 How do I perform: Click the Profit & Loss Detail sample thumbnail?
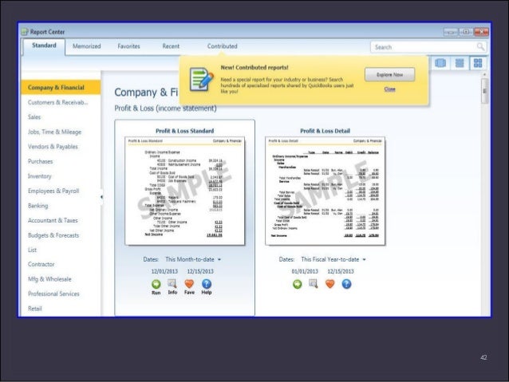tap(325, 191)
